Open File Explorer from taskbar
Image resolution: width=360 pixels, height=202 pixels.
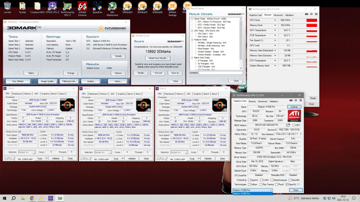pos(23,198)
